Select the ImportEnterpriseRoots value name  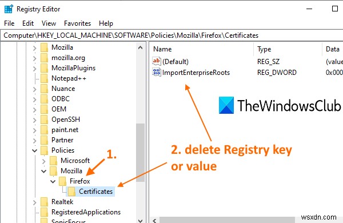tap(196, 73)
